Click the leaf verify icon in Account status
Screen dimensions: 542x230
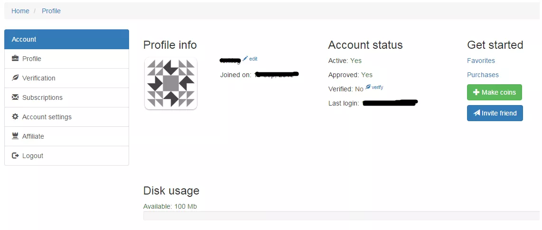368,87
